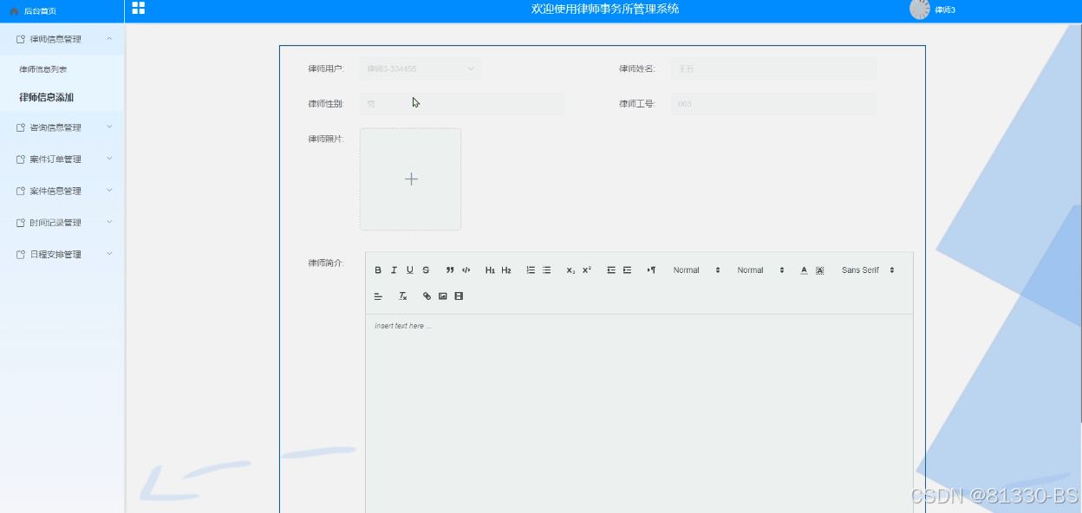Upload a lawyer photo via plus box
Viewport: 1082px width, 513px height.
(x=411, y=179)
